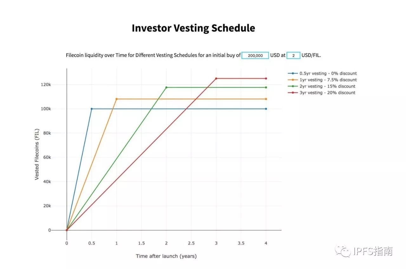Click the green endpoint marker at 4 years

coord(266,87)
